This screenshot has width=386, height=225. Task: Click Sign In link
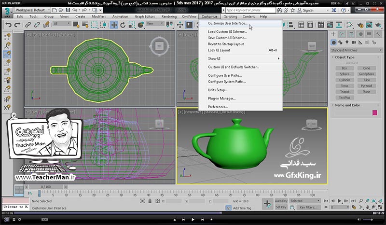308,10
